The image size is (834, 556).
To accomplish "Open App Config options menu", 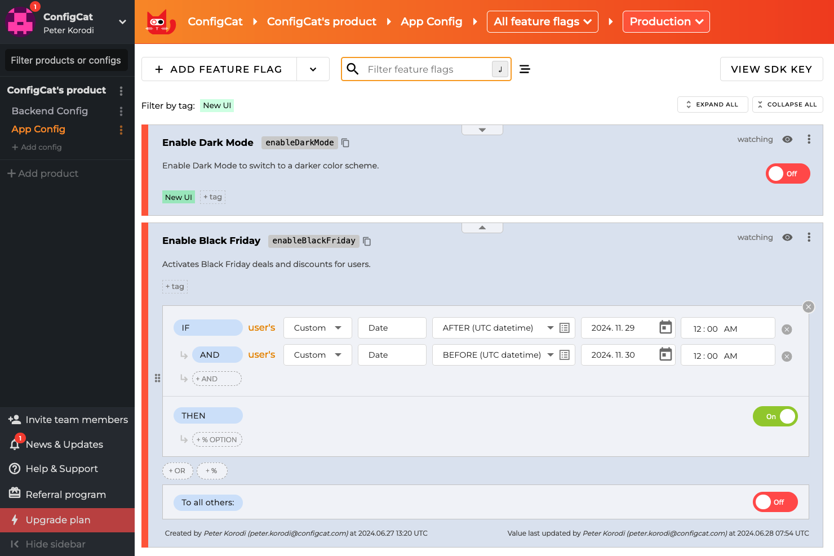I will pyautogui.click(x=121, y=130).
